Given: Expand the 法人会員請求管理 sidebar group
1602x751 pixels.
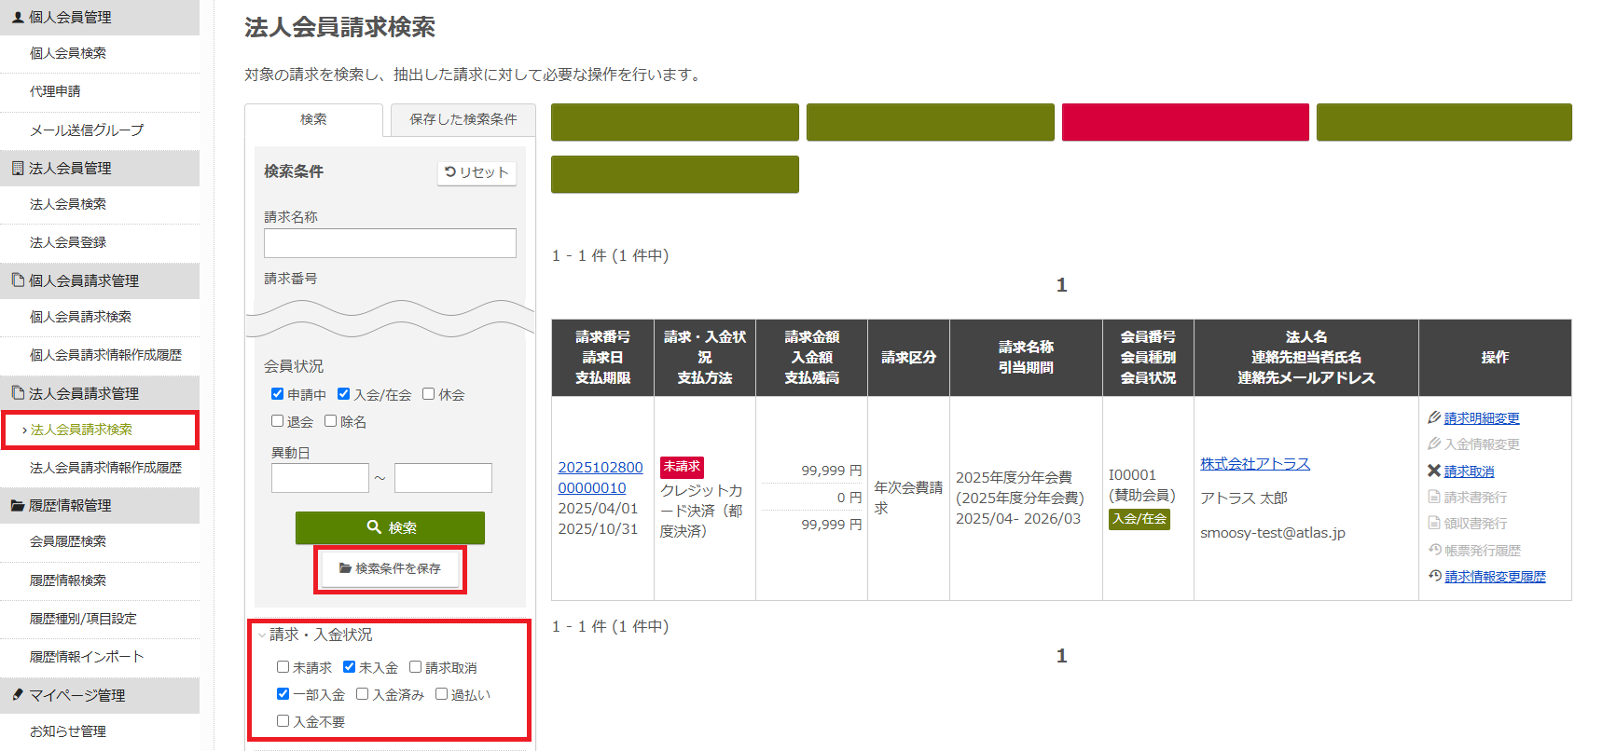Looking at the screenshot, I should tap(83, 393).
